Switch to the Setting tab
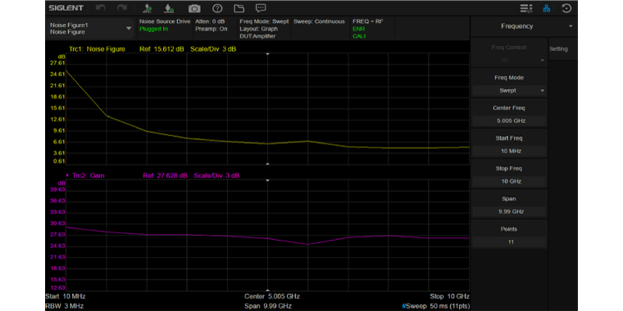 pyautogui.click(x=558, y=49)
